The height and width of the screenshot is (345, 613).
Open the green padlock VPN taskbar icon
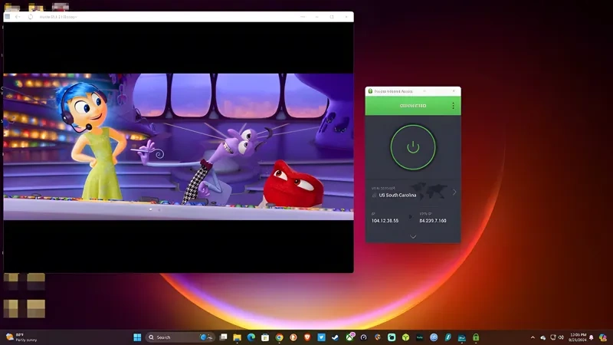[x=476, y=337]
